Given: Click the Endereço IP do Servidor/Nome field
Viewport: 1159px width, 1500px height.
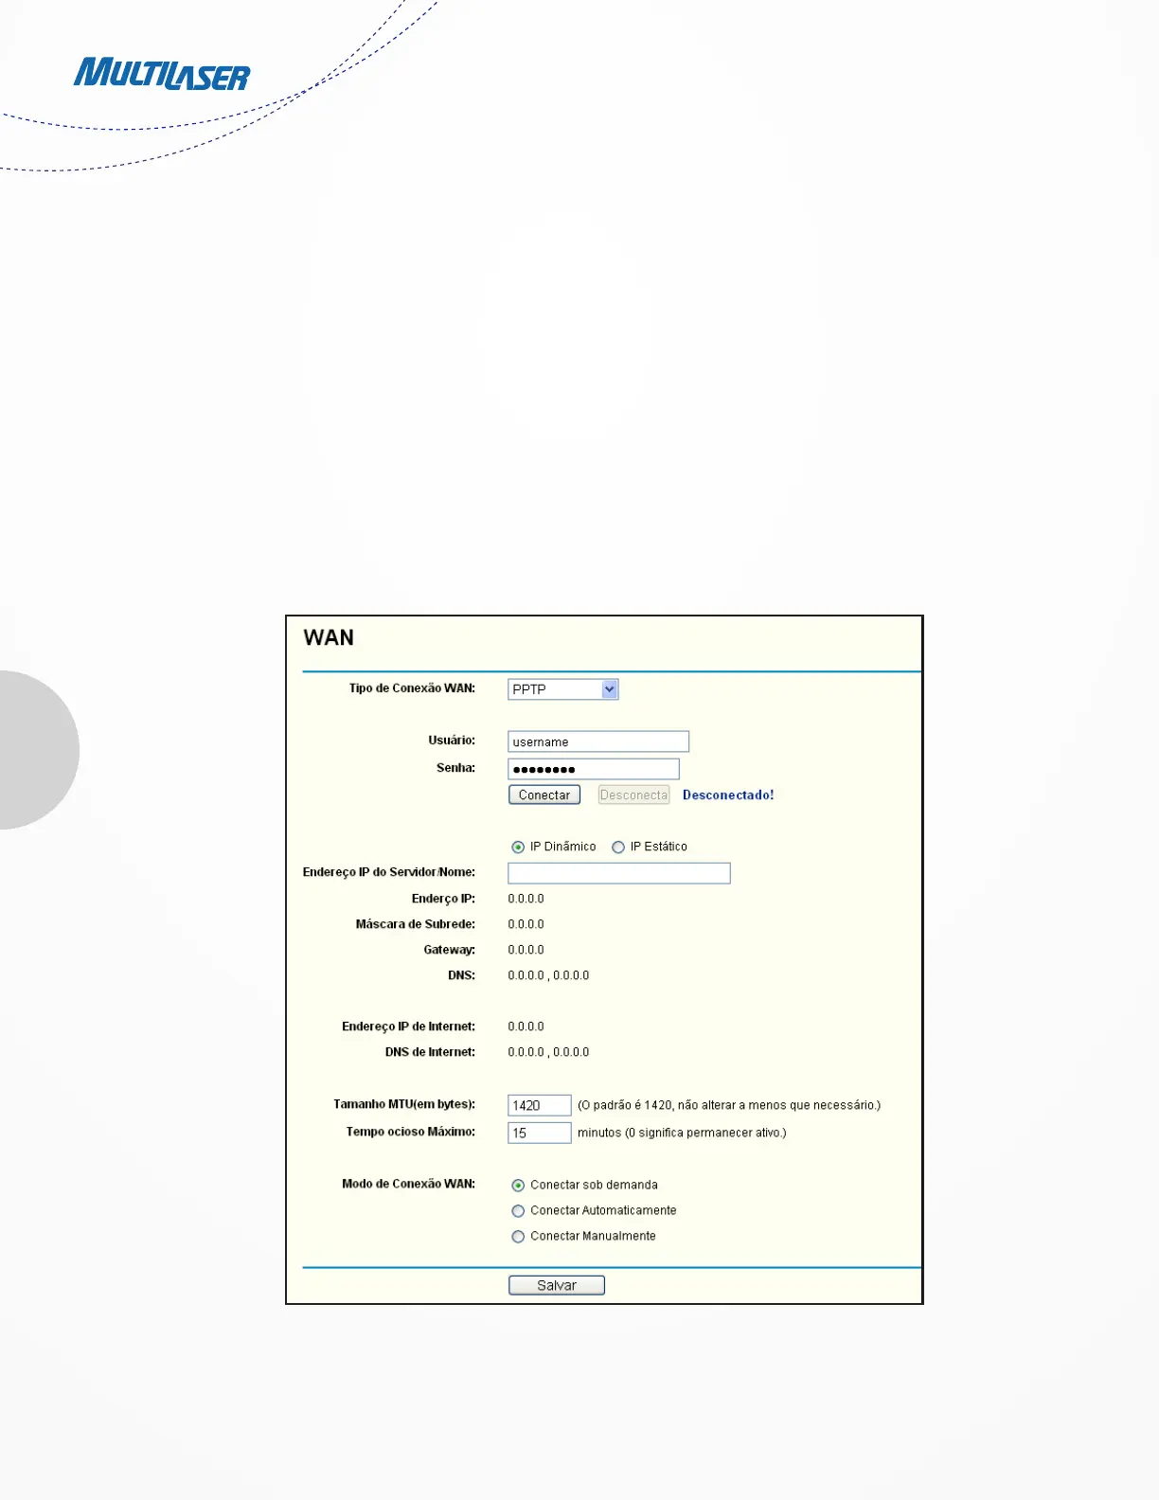Looking at the screenshot, I should [x=619, y=873].
